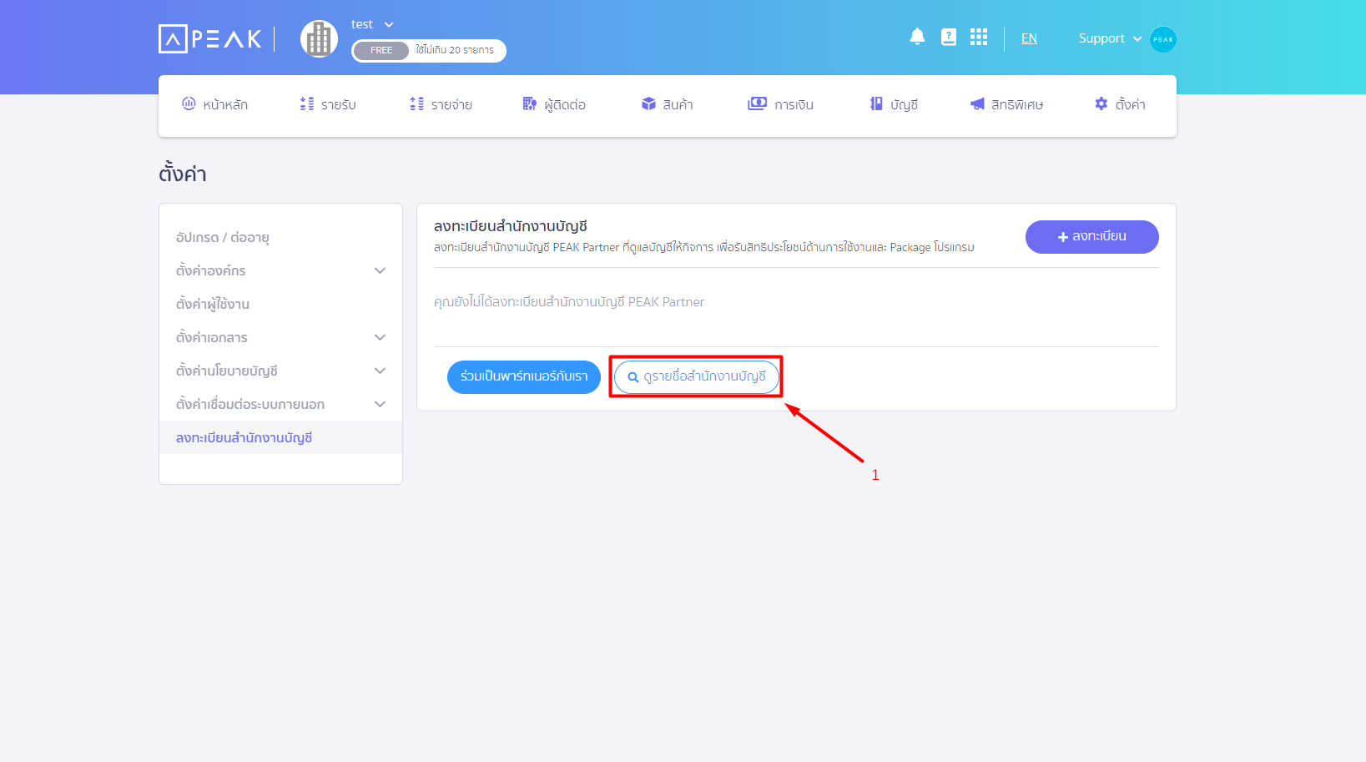Image resolution: width=1366 pixels, height=762 pixels.
Task: Click the บัญชี accounting ledger icon
Action: pos(876,103)
